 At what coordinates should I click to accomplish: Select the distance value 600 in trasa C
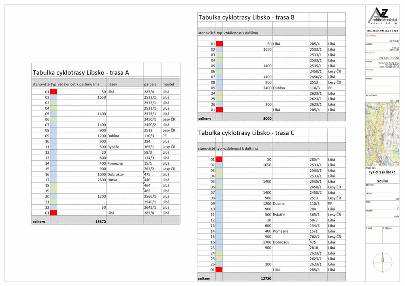tap(268, 226)
